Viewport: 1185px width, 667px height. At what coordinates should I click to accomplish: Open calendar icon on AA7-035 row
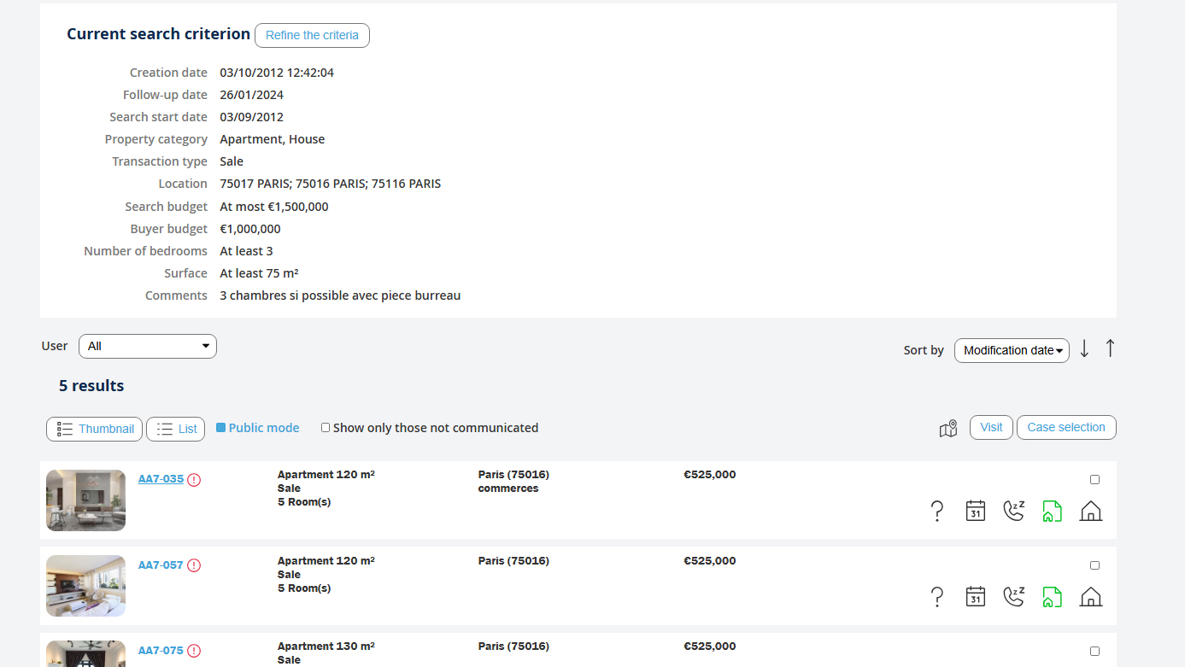[975, 511]
